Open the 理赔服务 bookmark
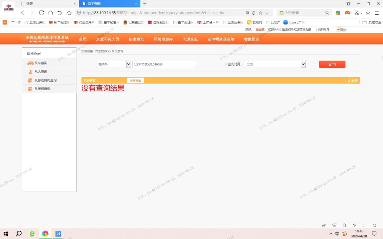The width and height of the screenshot is (383, 239). (x=158, y=22)
